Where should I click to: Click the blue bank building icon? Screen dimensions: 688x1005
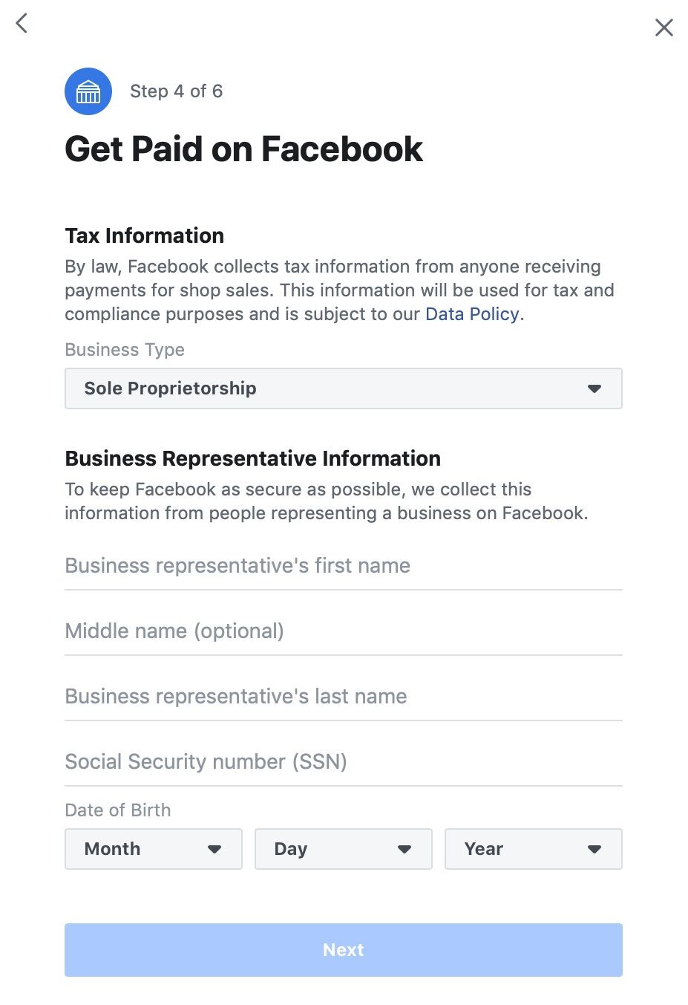click(x=88, y=91)
